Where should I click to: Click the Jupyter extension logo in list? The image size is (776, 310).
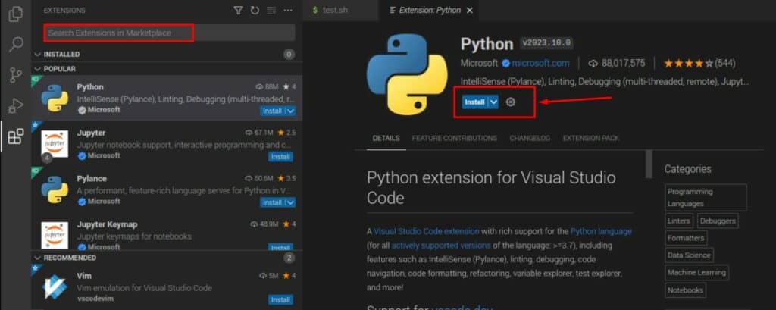point(55,144)
